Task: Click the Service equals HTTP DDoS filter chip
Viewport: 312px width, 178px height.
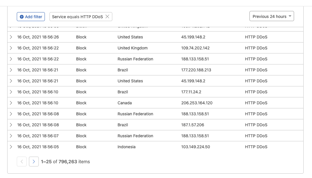Action: coord(77,17)
